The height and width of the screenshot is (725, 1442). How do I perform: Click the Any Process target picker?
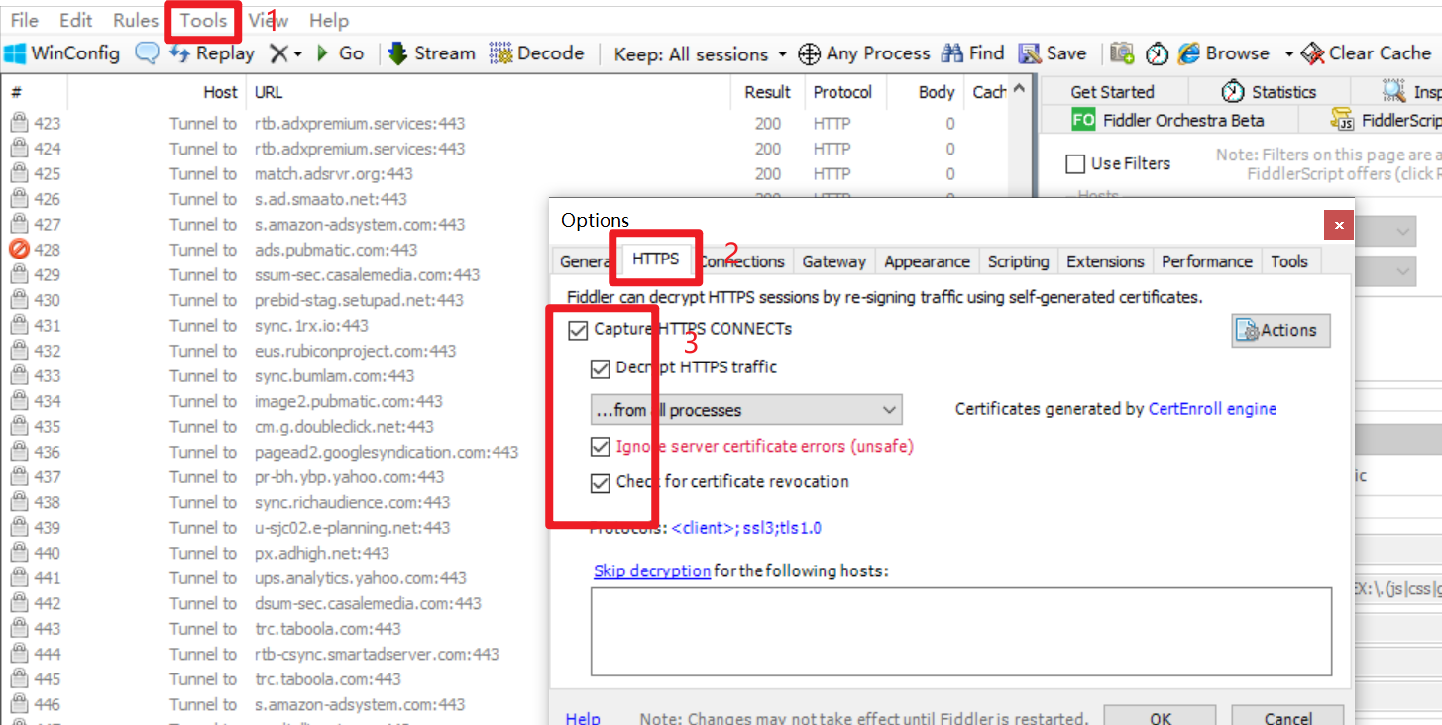864,53
